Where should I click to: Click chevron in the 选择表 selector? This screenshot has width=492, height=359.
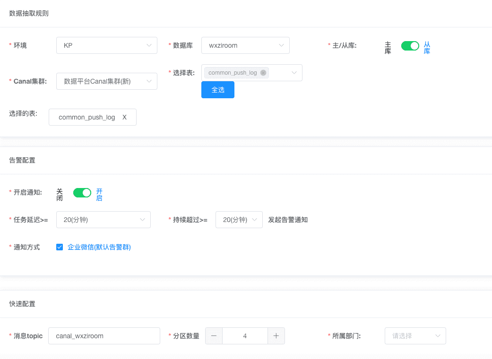[294, 73]
